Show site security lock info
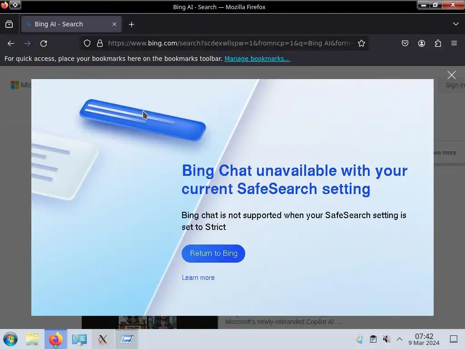This screenshot has width=465, height=349. point(100,43)
